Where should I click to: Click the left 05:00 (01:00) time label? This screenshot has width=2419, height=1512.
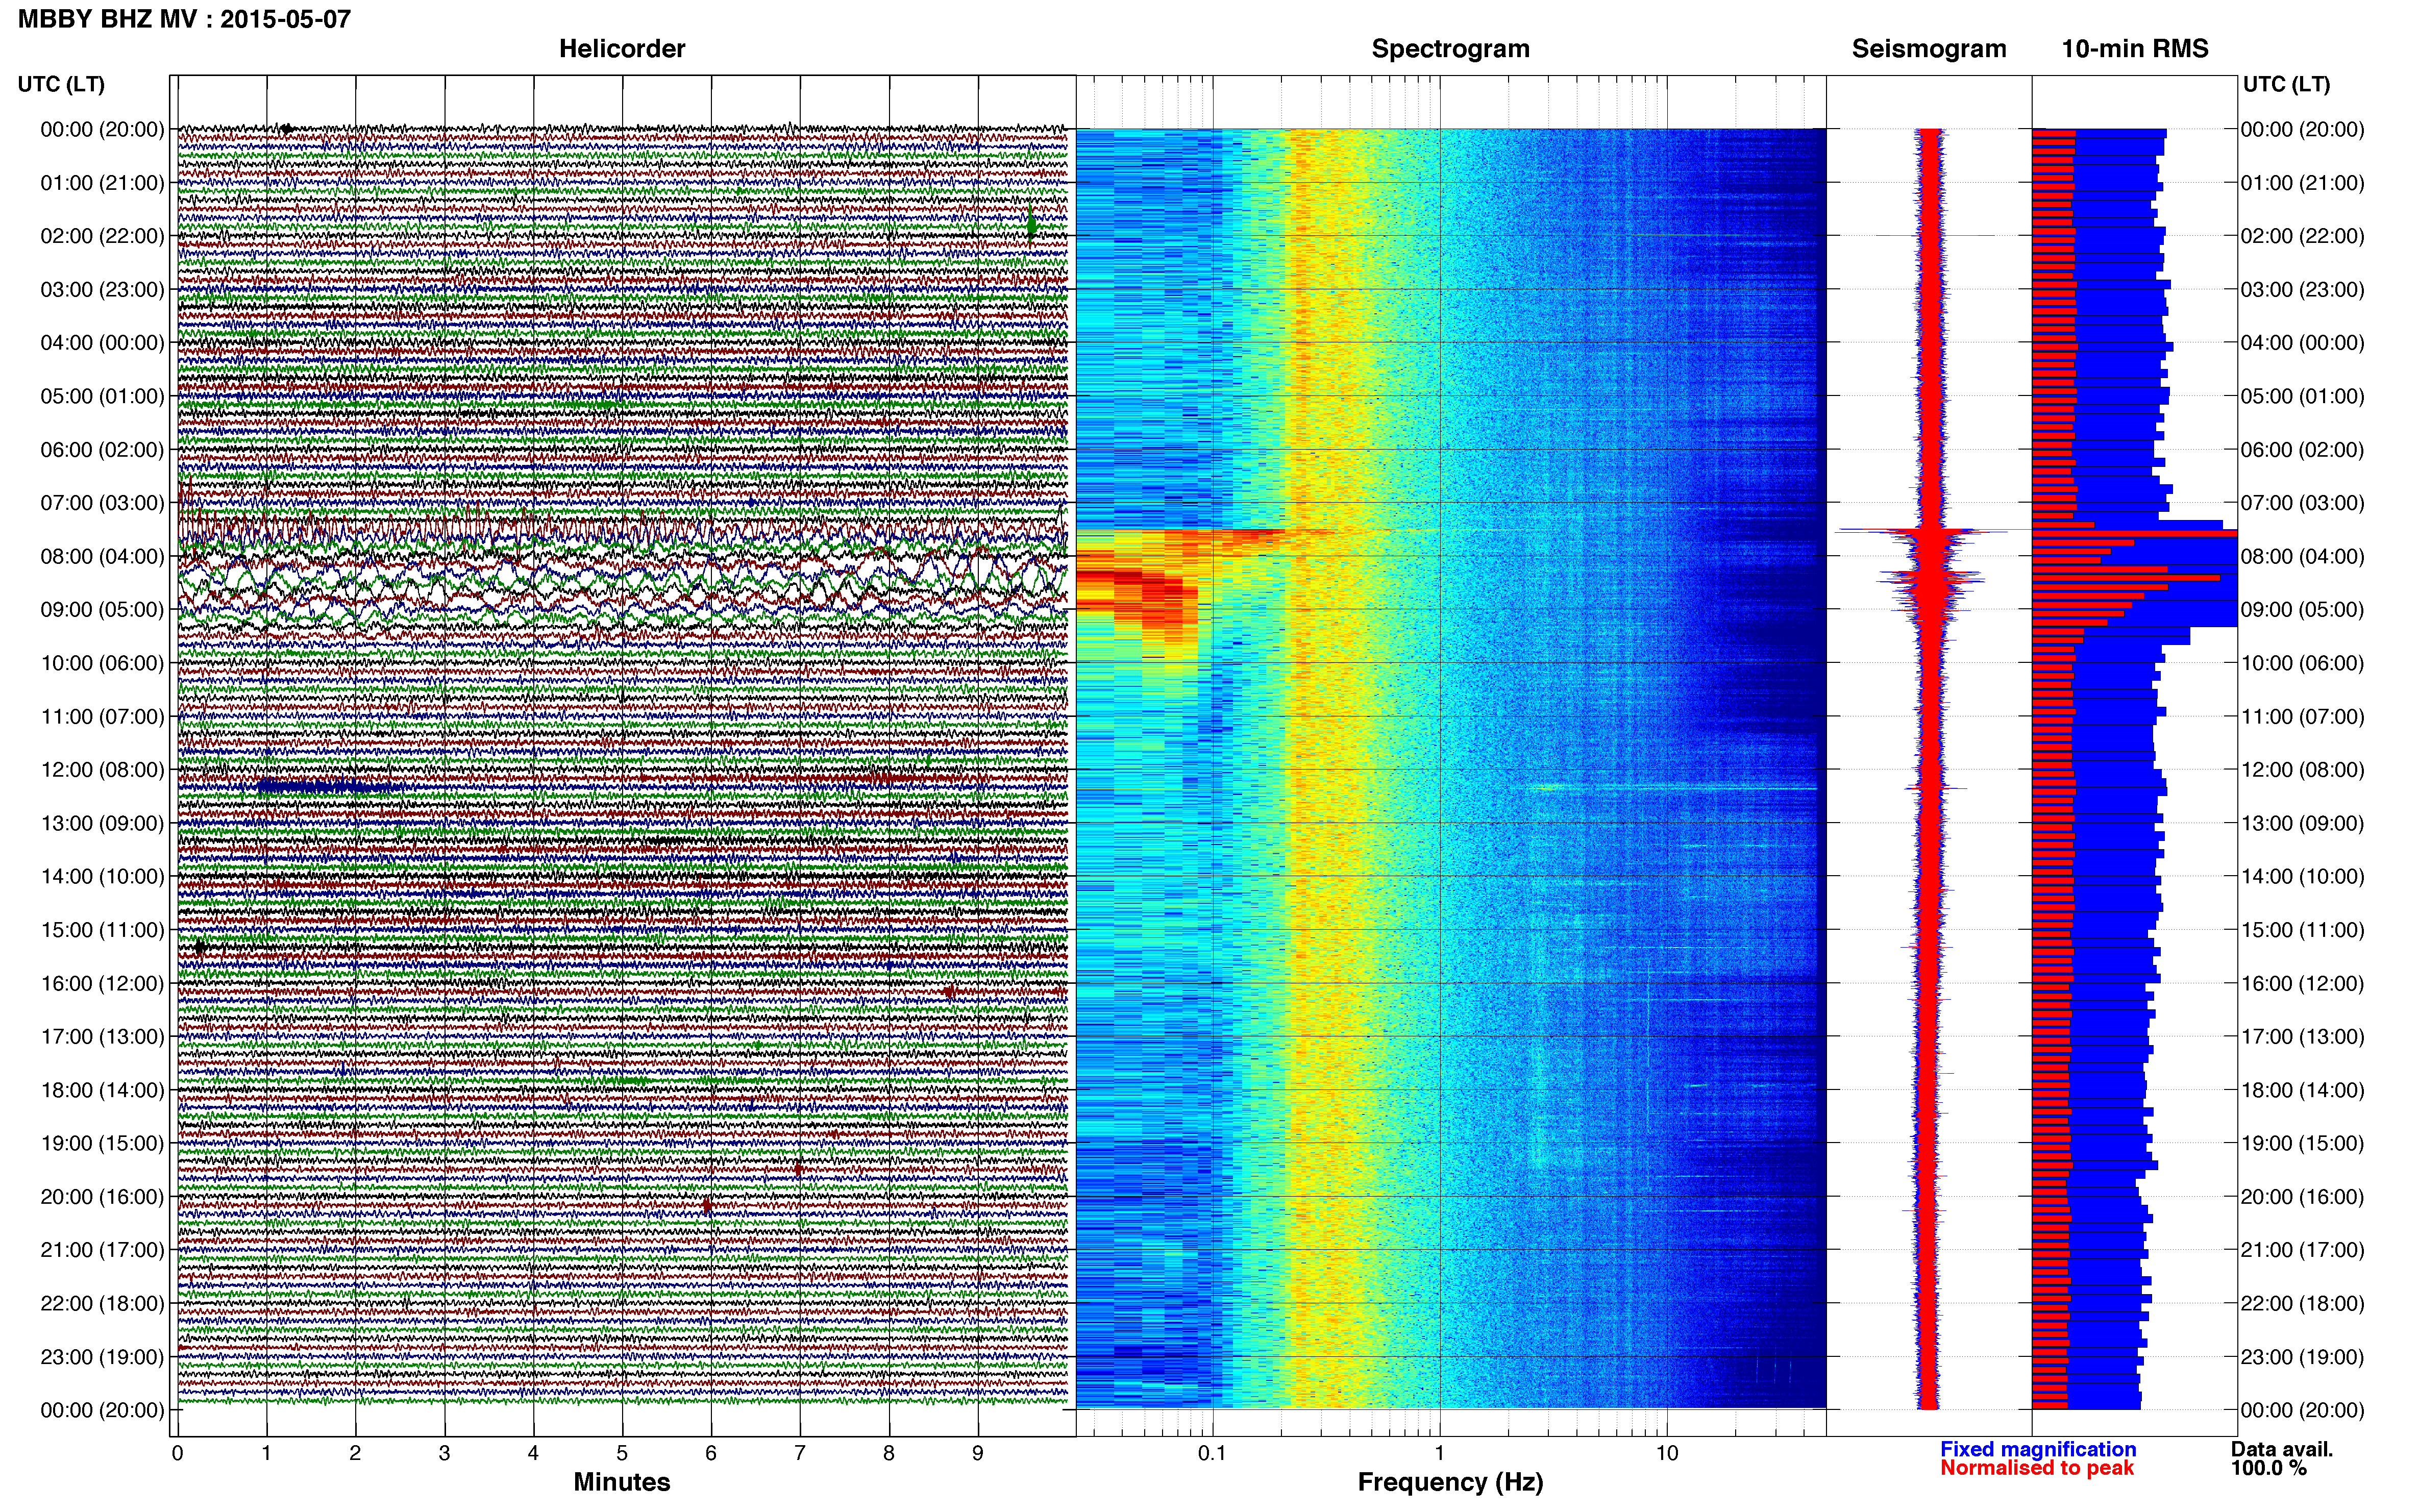(x=102, y=396)
